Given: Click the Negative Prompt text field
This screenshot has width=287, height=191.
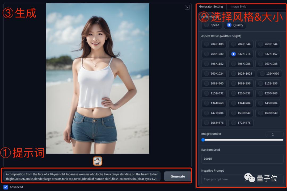Looking at the screenshot, I should pyautogui.click(x=242, y=179).
